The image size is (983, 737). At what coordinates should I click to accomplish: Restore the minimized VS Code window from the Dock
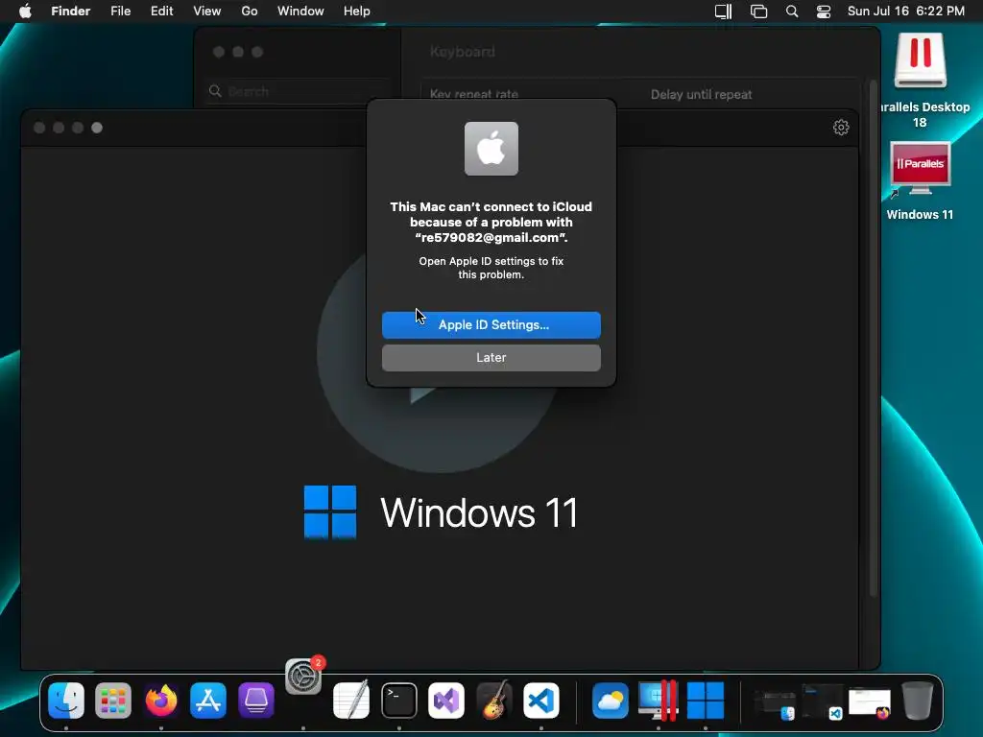(x=823, y=701)
